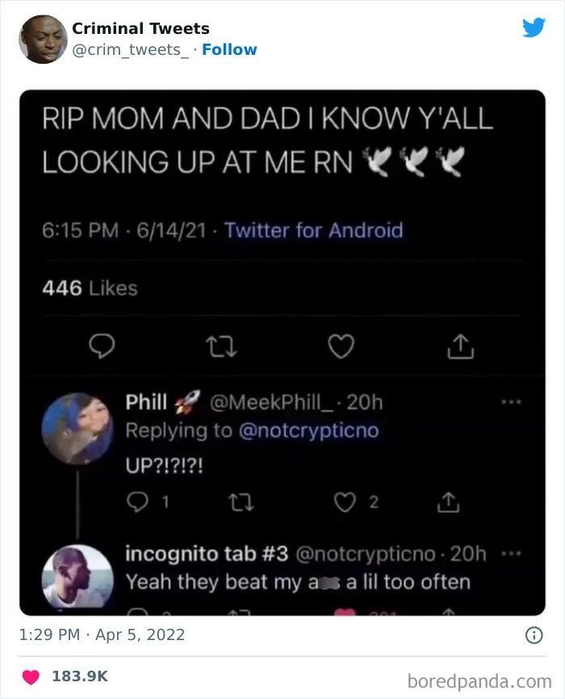Click the @notcrypticno mention link
This screenshot has height=699, width=565.
point(308,431)
